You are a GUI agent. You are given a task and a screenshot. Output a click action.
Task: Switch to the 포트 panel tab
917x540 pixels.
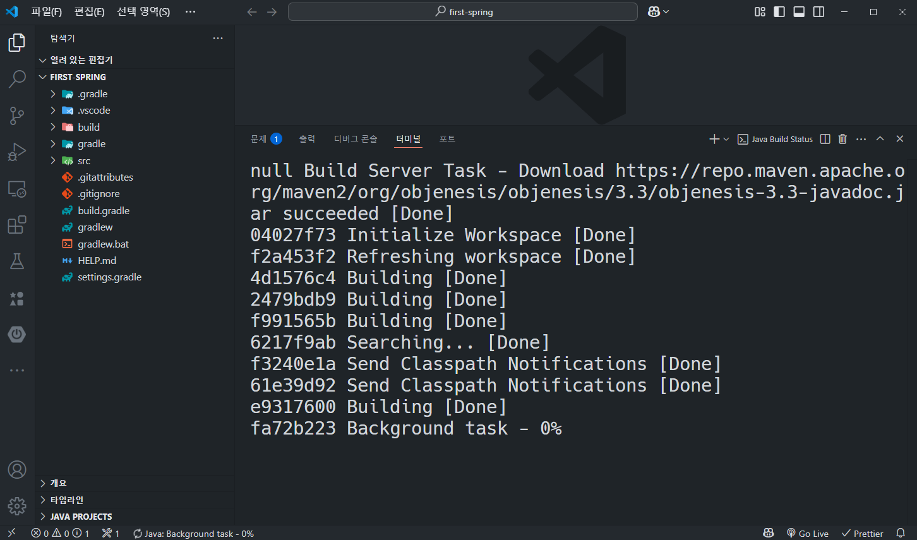447,139
